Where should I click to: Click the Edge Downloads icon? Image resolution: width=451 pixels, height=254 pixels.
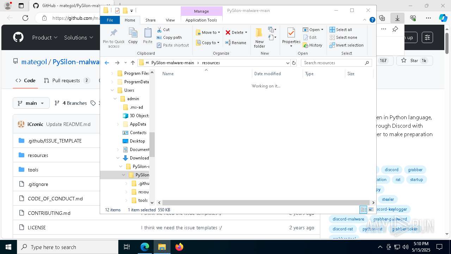pyautogui.click(x=397, y=18)
